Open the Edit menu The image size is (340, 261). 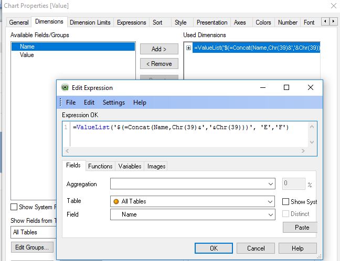point(89,103)
